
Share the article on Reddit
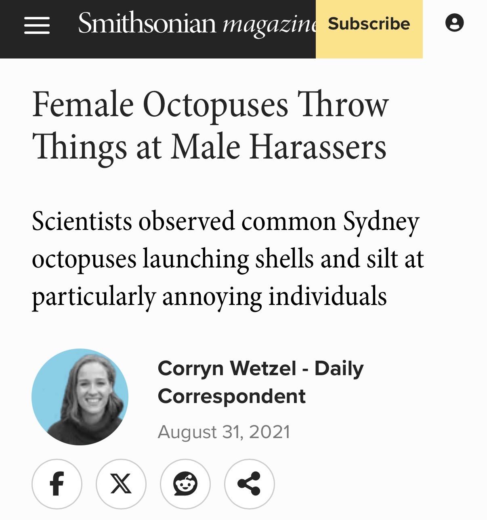click(185, 483)
